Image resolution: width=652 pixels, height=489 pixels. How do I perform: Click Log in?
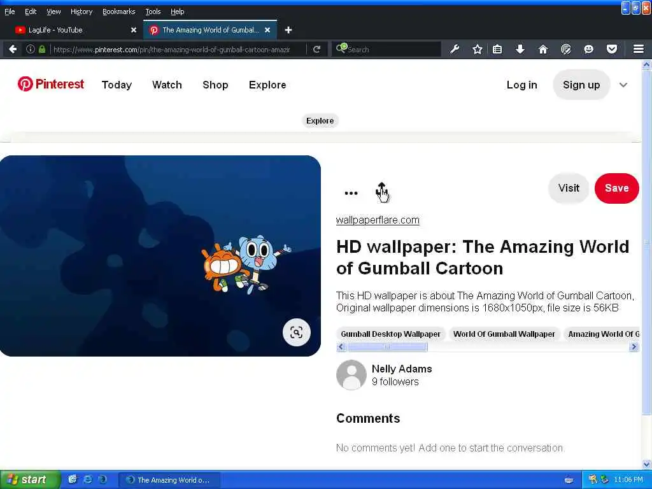point(521,85)
